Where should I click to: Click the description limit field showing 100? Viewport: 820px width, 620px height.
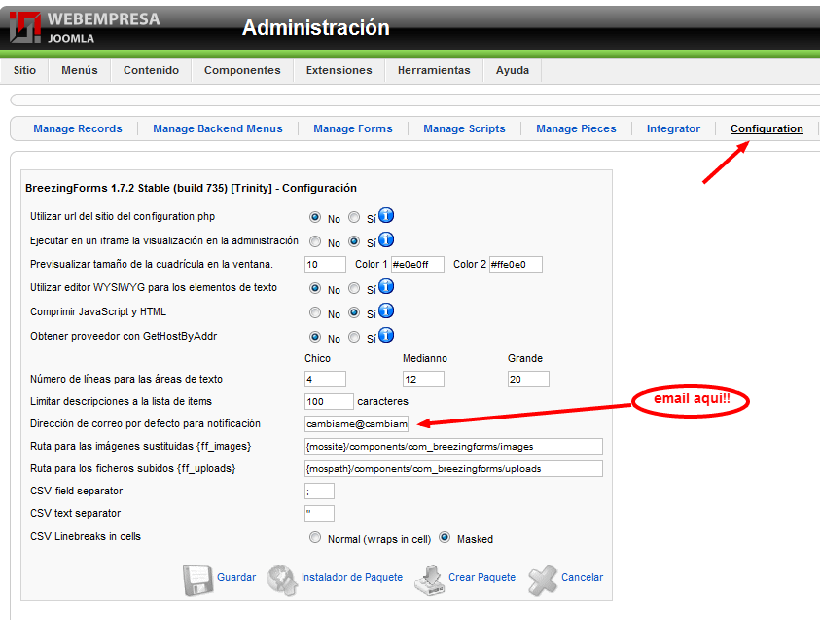tap(329, 401)
